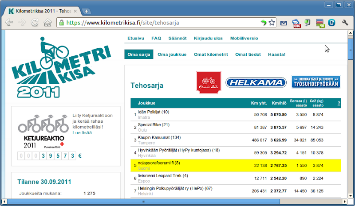Image resolution: width=355 pixels, height=206 pixels.
Task: Go to browser home page icon
Action: point(47,23)
